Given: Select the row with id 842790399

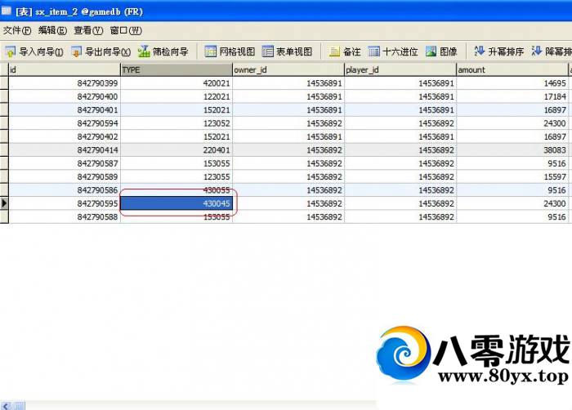Looking at the screenshot, I should point(64,83).
